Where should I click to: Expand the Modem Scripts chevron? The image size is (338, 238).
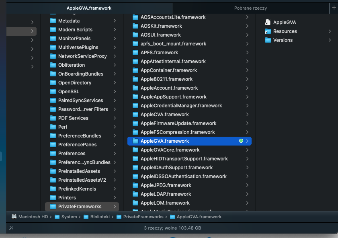coord(115,29)
